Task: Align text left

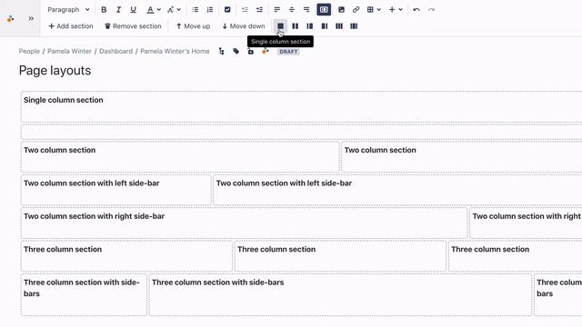Action: (276, 10)
